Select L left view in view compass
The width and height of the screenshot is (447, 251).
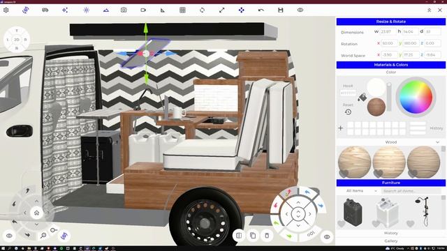click(x=8, y=40)
